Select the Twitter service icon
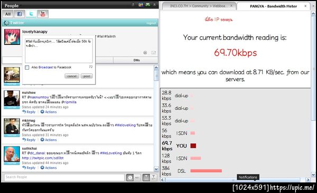Image resolution: width=317 pixels, height=193 pixels. 31,14
